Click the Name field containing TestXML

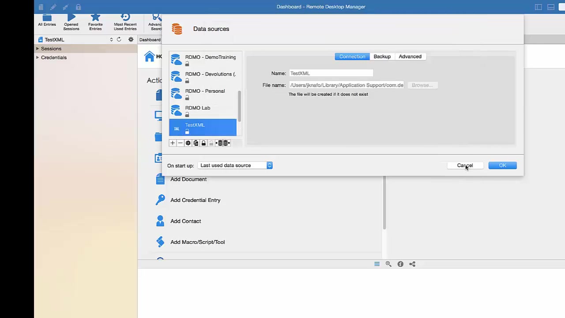(x=331, y=73)
